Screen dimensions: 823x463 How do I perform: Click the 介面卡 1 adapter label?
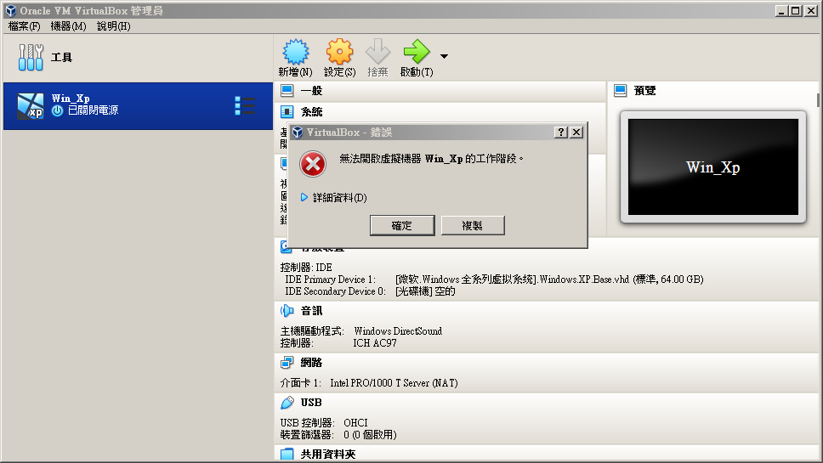coord(301,383)
